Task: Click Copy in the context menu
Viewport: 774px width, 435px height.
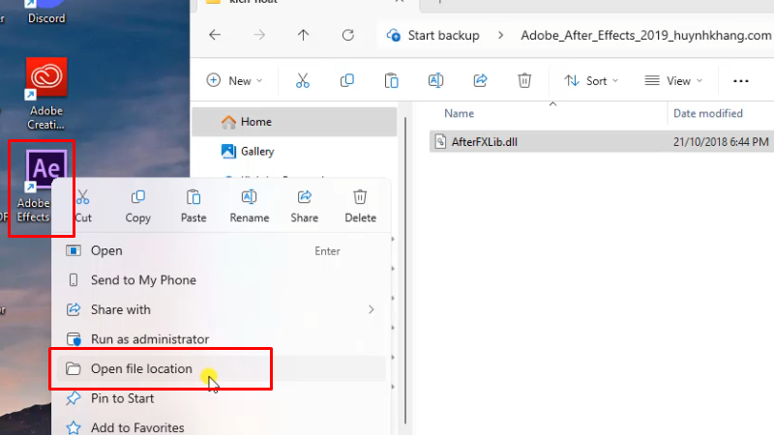Action: click(x=137, y=206)
